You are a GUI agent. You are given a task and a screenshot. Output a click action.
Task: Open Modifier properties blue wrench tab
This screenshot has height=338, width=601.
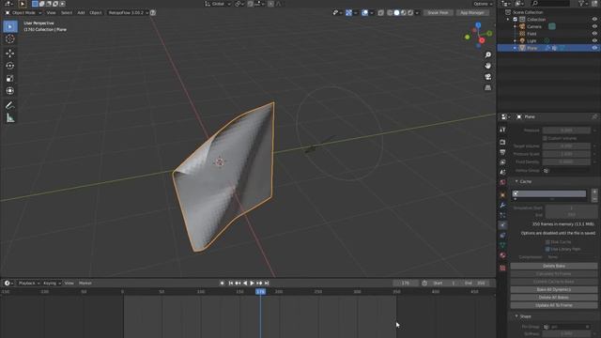pos(502,206)
